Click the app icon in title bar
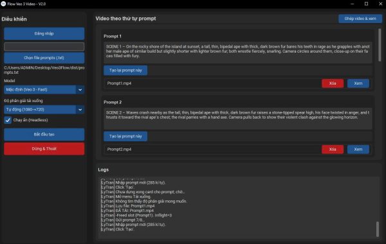This screenshot has height=244, width=386. pyautogui.click(x=3, y=4)
